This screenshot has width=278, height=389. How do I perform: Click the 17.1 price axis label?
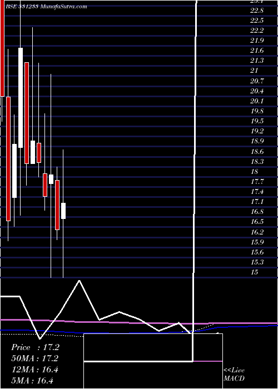pyautogui.click(x=257, y=202)
